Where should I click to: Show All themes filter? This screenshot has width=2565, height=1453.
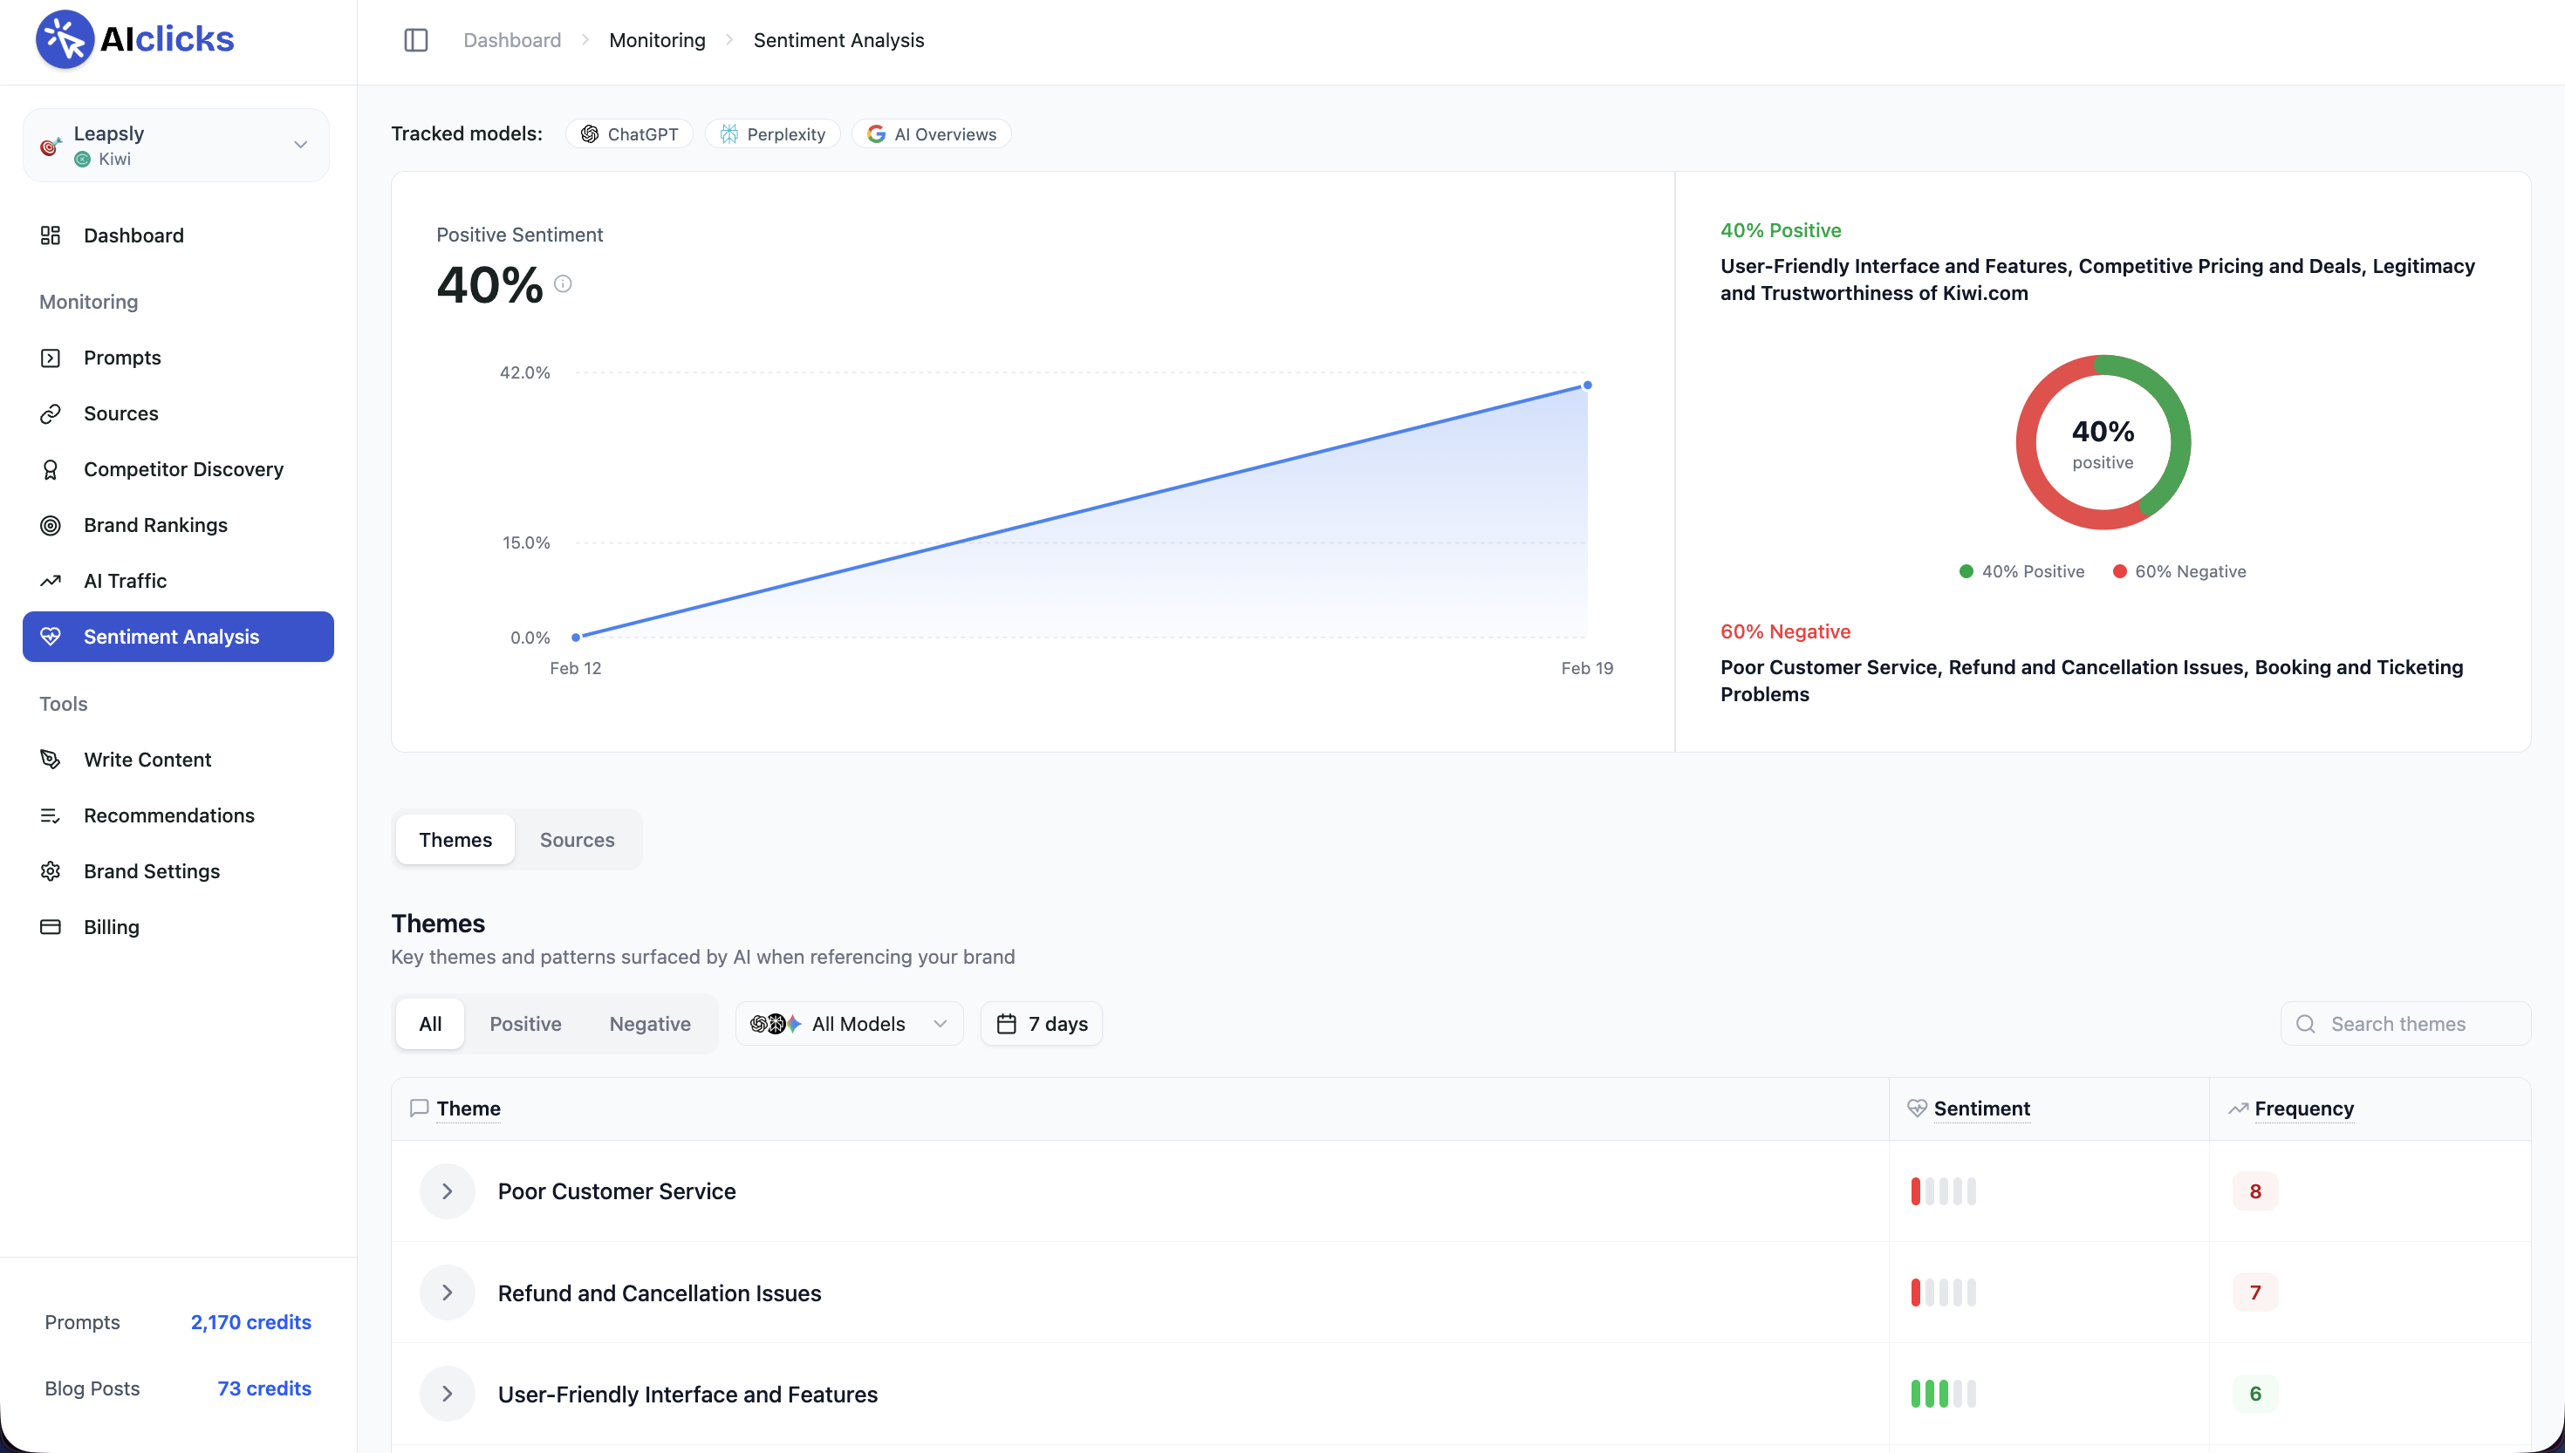[430, 1024]
